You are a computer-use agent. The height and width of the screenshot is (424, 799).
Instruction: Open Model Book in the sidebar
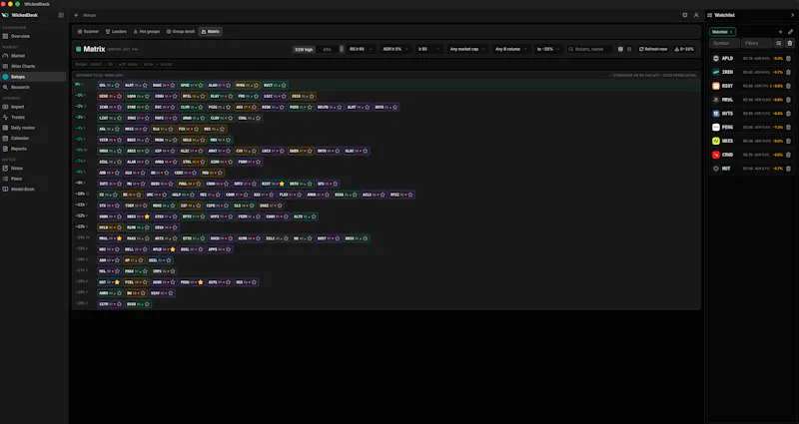click(33, 189)
